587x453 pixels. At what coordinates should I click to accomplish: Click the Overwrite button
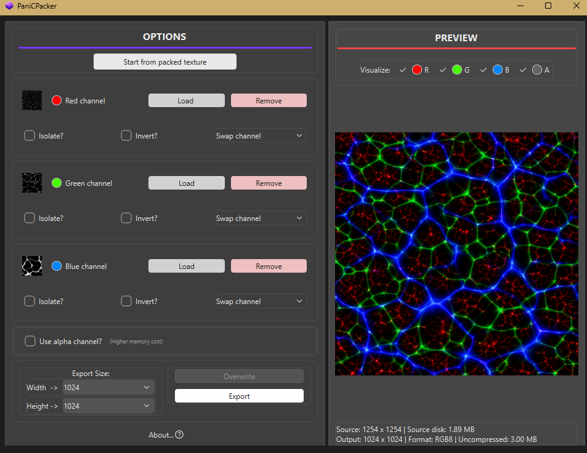[239, 376]
